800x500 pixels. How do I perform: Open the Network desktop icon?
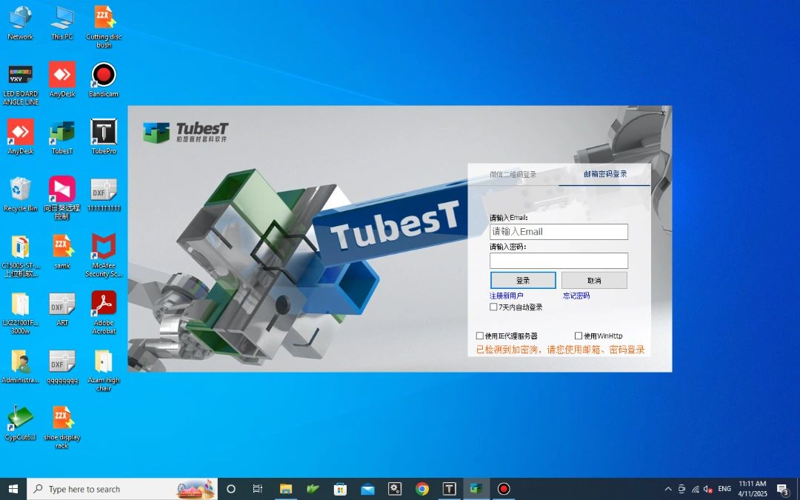coord(21,23)
